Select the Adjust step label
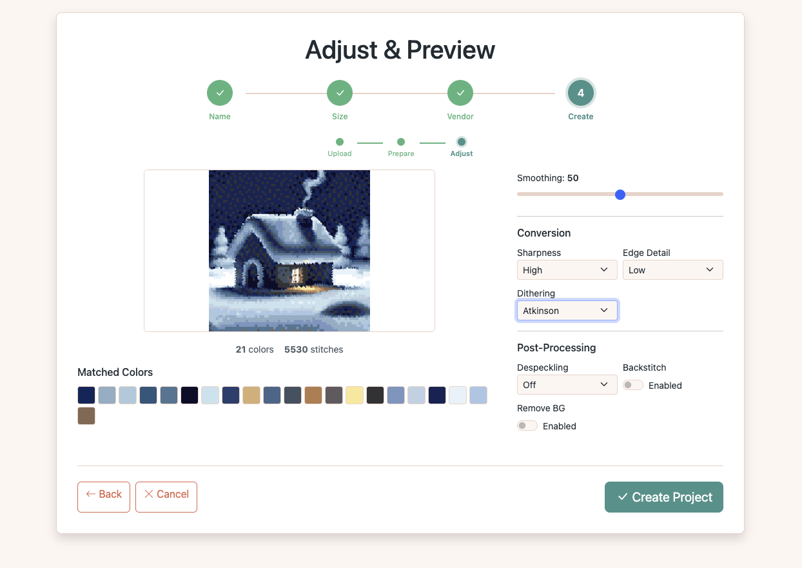The width and height of the screenshot is (802, 568). coord(461,154)
